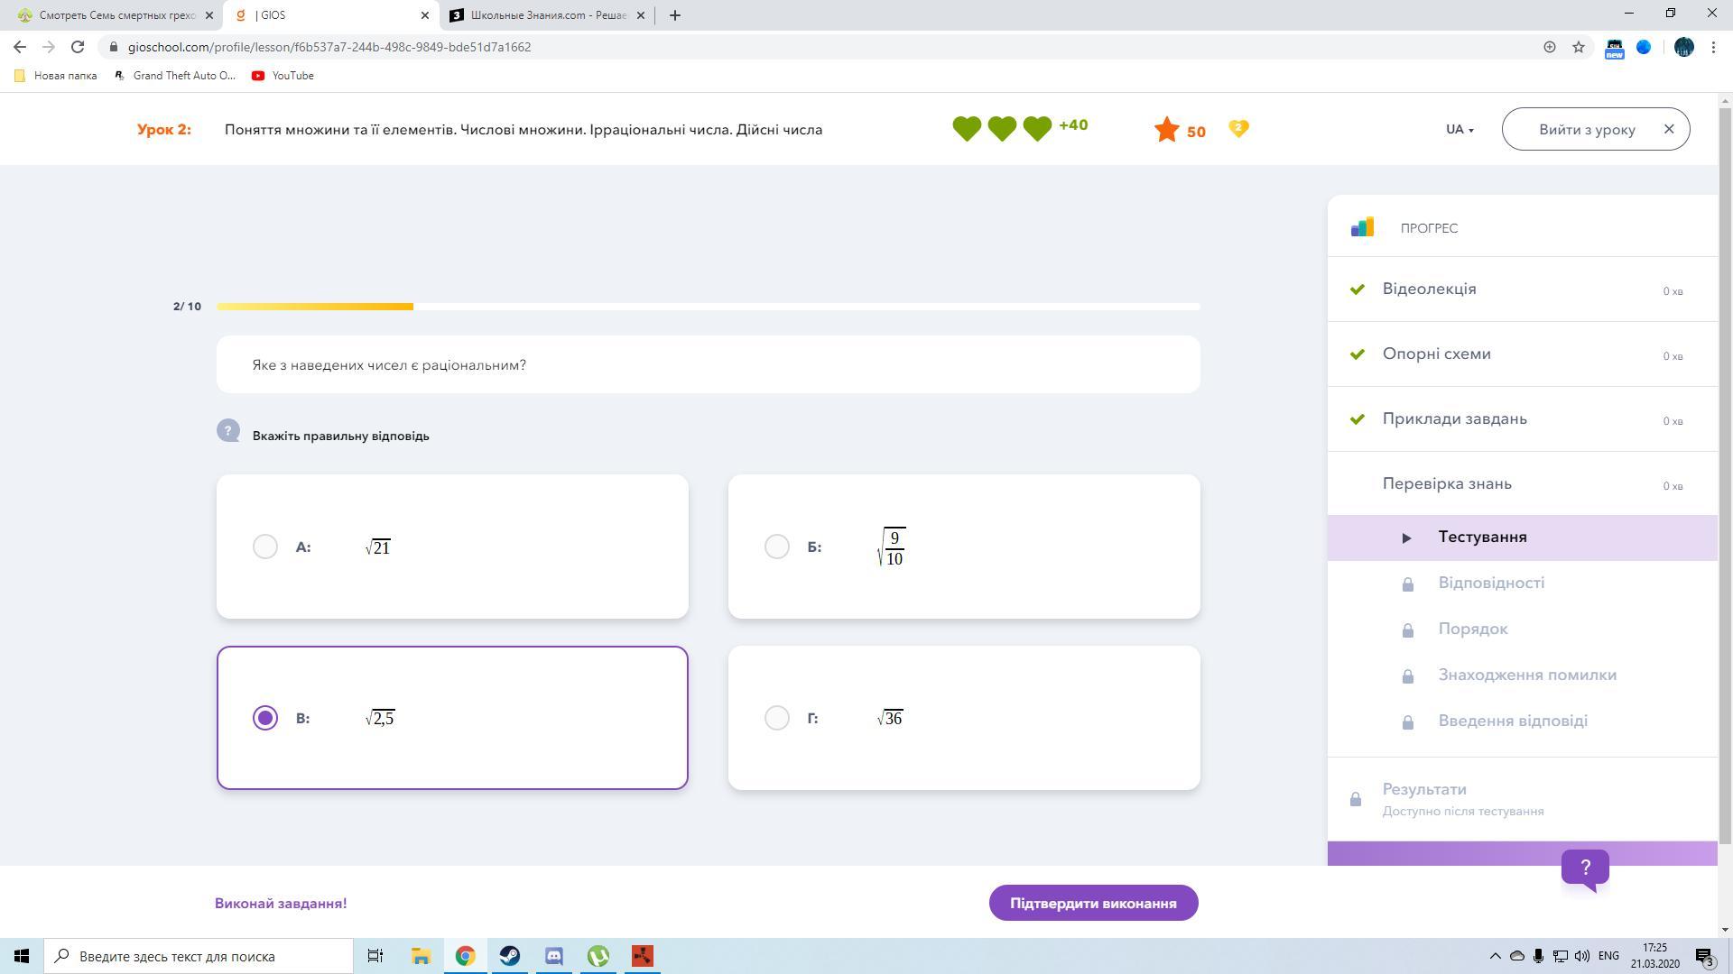1733x974 pixels.
Task: Bookmark page with star icon in address bar
Action: click(1578, 47)
